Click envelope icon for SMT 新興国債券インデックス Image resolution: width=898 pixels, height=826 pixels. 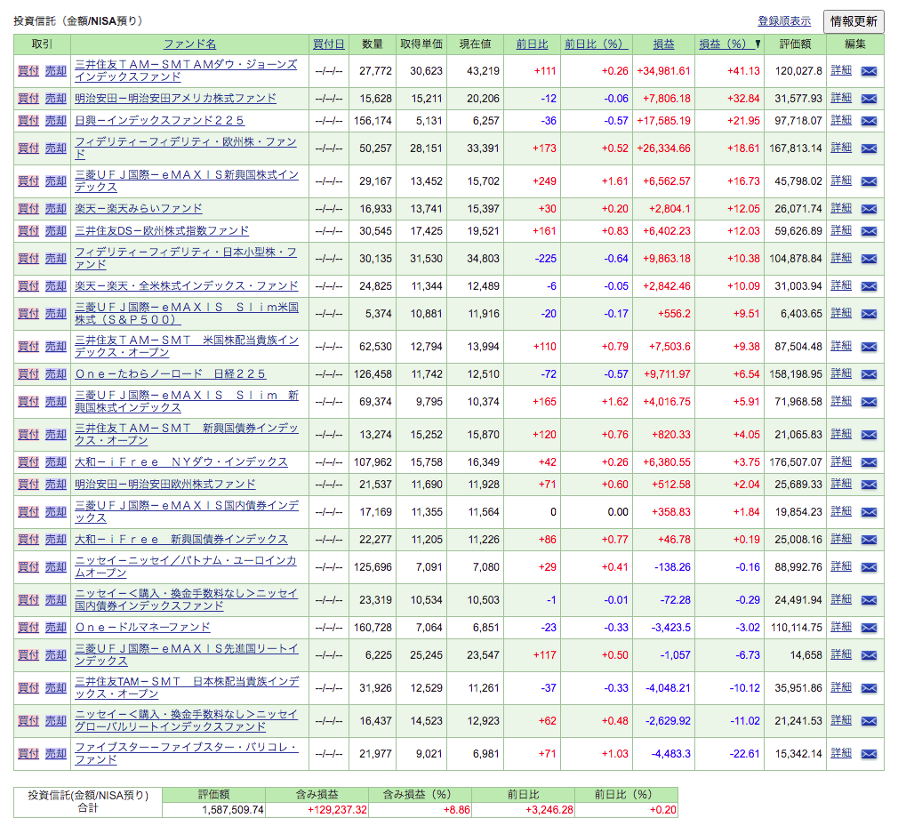click(869, 435)
